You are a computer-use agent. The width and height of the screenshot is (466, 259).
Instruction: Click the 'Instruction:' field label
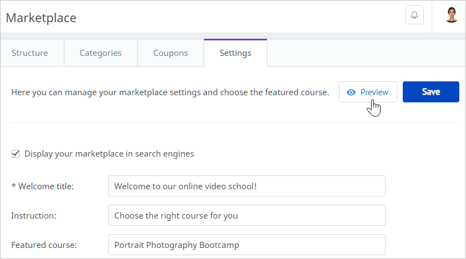point(33,215)
